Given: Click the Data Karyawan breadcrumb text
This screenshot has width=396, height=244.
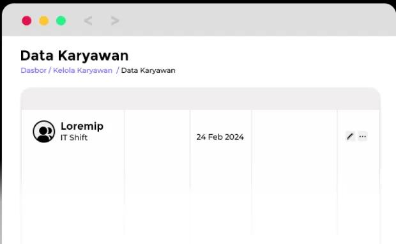Looking at the screenshot, I should pos(148,70).
